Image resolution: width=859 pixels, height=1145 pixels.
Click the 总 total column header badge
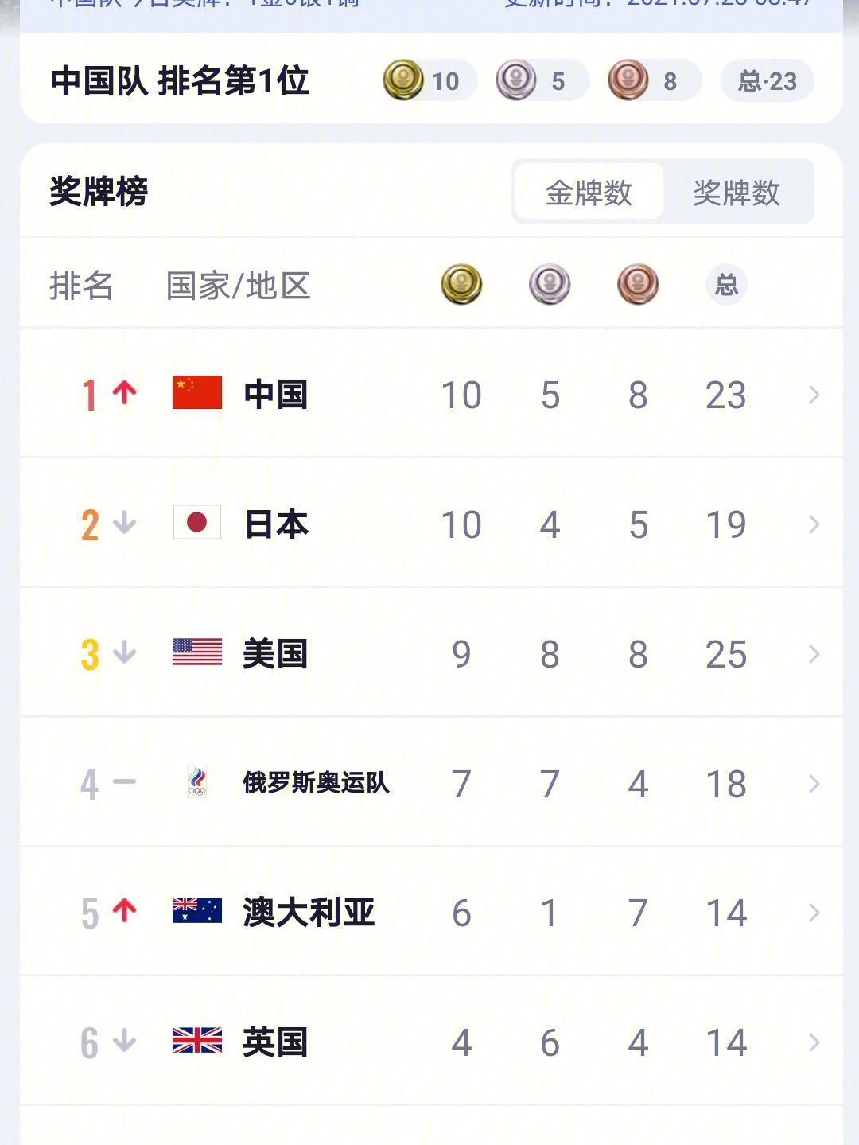click(x=726, y=285)
